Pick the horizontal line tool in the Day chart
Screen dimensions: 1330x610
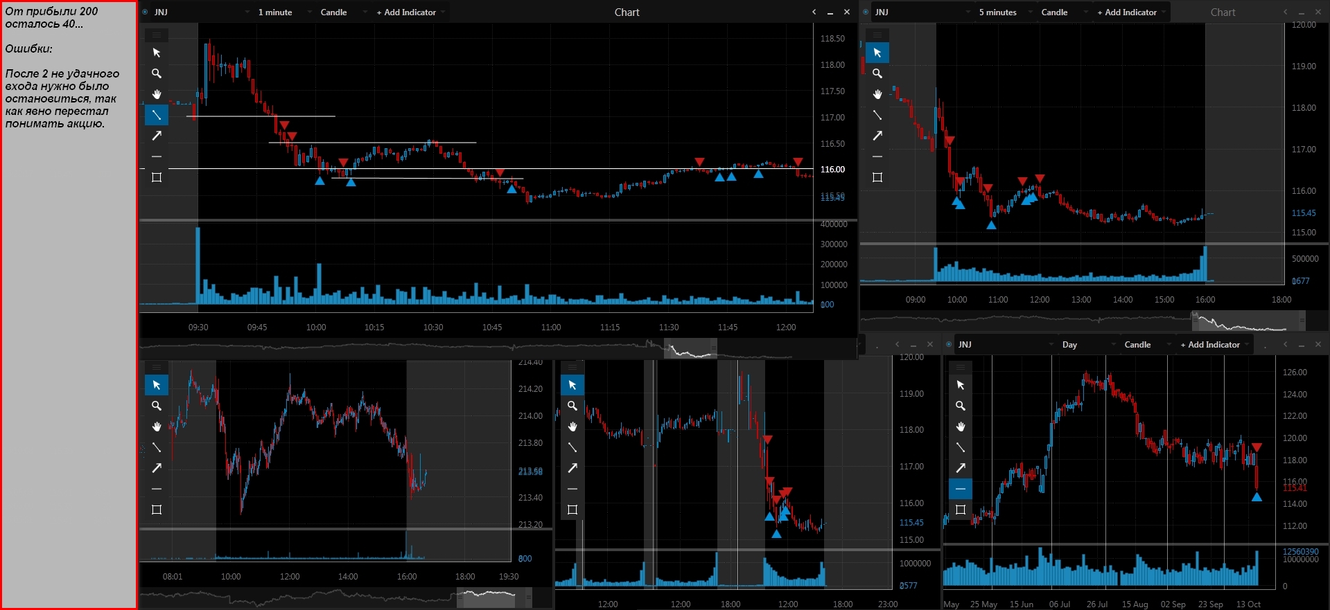[x=961, y=489]
